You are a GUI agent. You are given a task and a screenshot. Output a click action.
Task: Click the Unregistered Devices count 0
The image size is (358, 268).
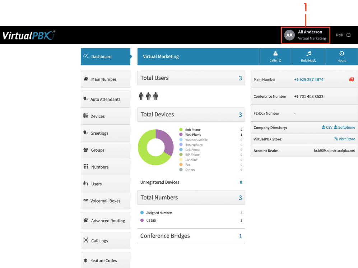[x=241, y=182]
